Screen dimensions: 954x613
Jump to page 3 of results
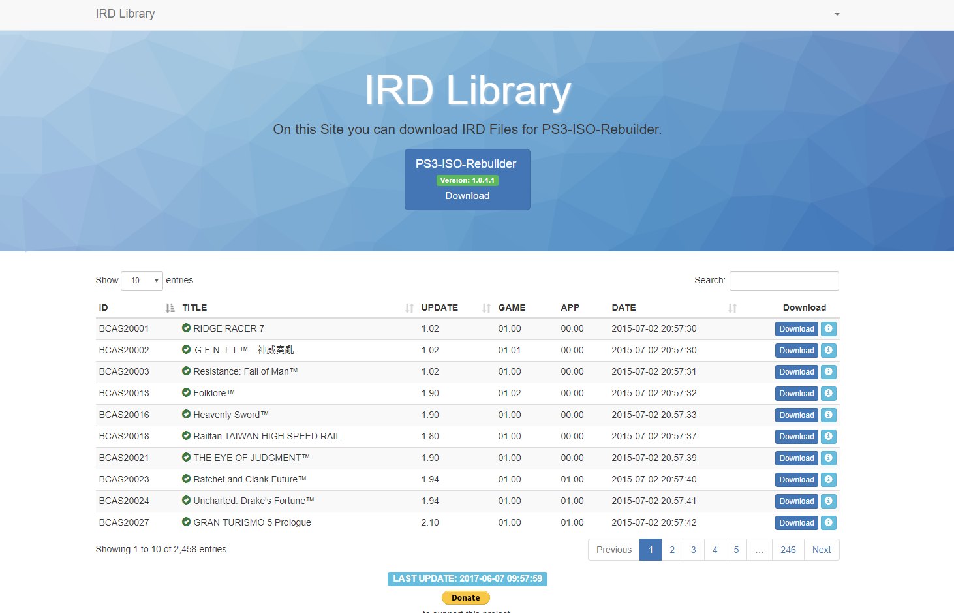coord(694,550)
